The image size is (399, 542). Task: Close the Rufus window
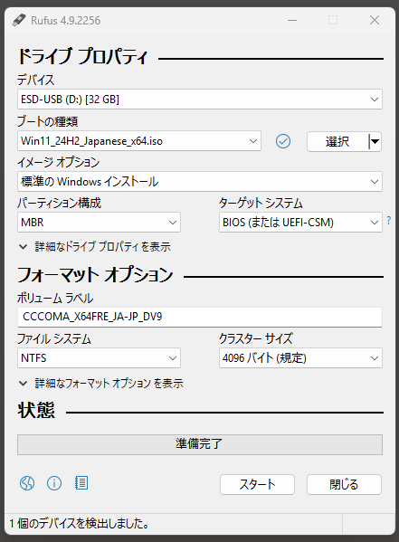(x=375, y=20)
